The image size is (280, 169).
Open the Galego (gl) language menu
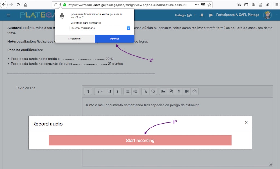point(185,15)
